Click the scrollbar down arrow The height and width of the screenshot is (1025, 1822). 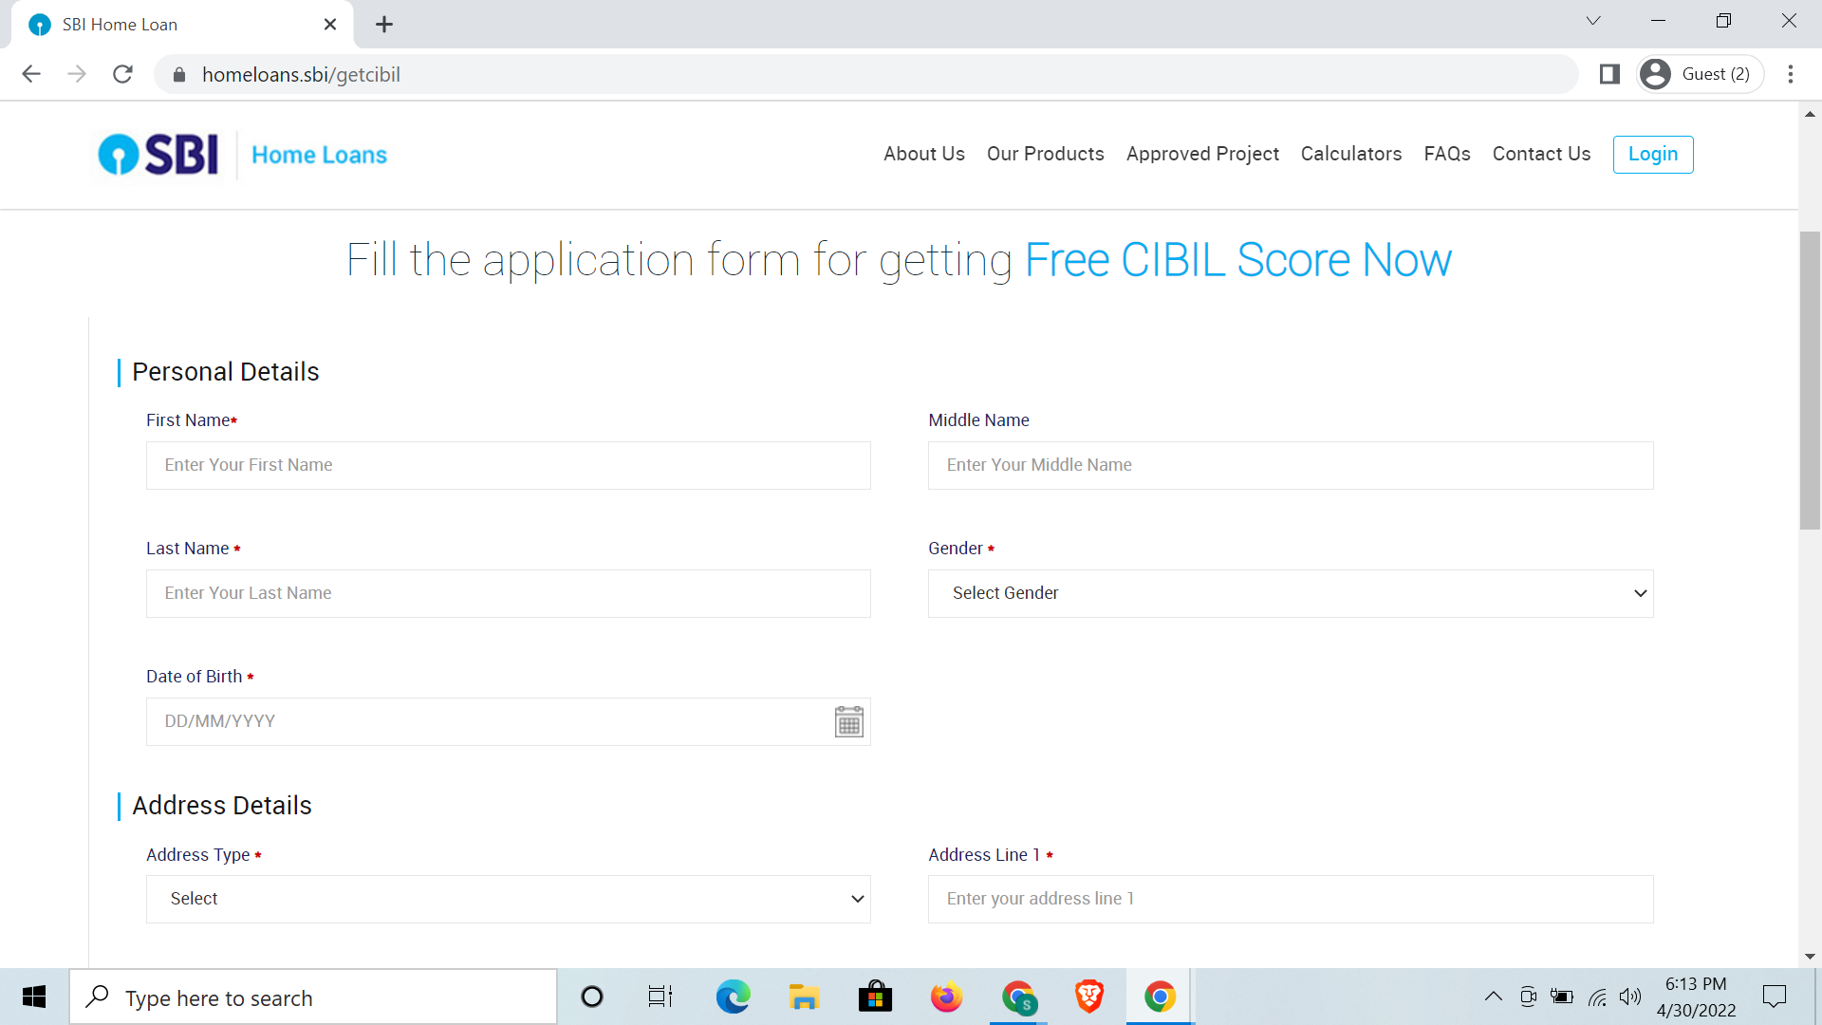point(1810,957)
